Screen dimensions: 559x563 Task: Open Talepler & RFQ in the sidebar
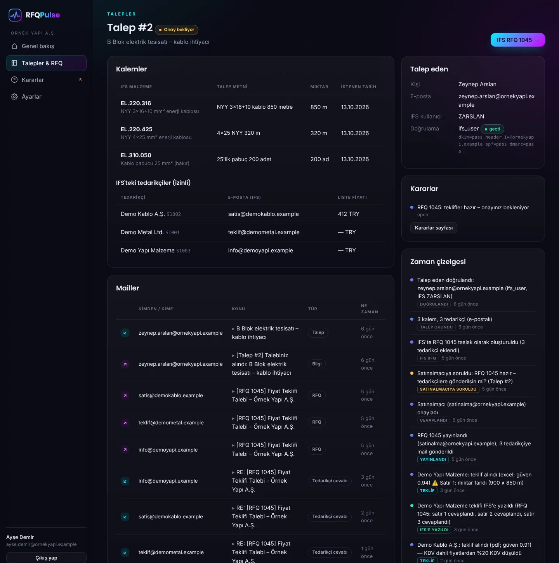tap(46, 63)
